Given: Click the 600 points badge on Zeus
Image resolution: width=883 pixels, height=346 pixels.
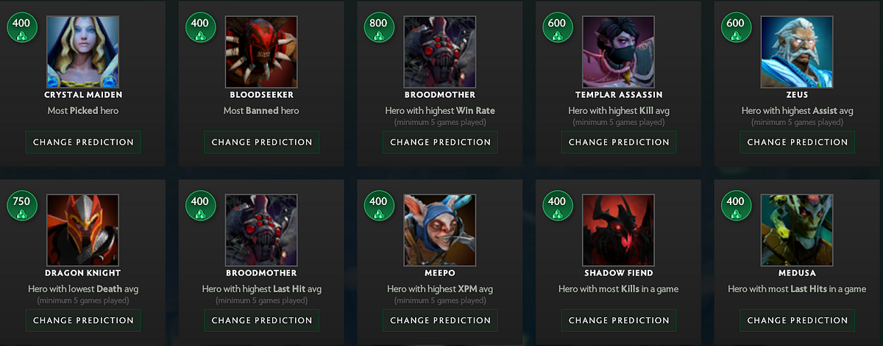Looking at the screenshot, I should 736,27.
